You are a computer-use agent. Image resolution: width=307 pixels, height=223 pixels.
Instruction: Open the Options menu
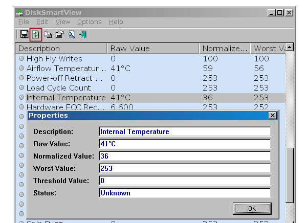pyautogui.click(x=89, y=21)
